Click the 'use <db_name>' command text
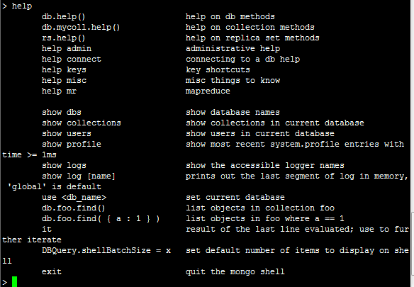Screen dimensions: 414x287 click(x=74, y=198)
